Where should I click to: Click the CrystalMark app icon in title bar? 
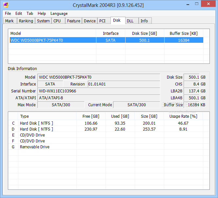click(6, 5)
